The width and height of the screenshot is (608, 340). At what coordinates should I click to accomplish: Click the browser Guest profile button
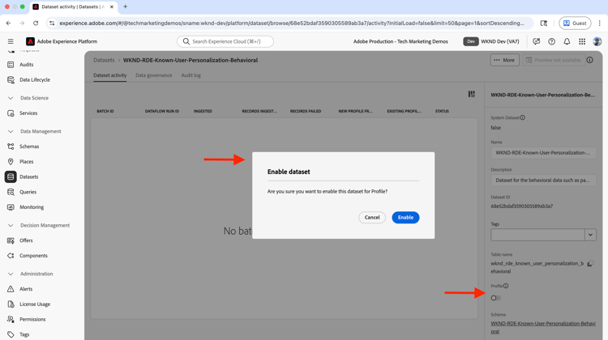[x=575, y=23]
